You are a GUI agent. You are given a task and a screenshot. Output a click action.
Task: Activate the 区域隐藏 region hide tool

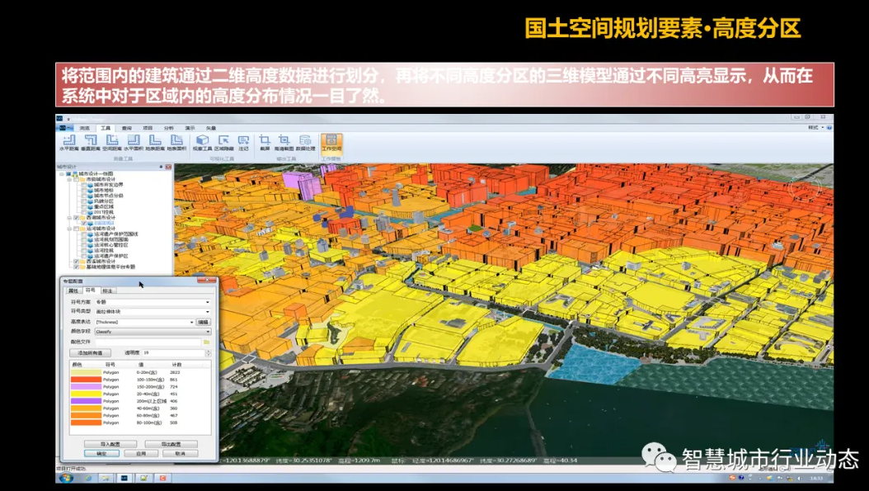(x=224, y=143)
